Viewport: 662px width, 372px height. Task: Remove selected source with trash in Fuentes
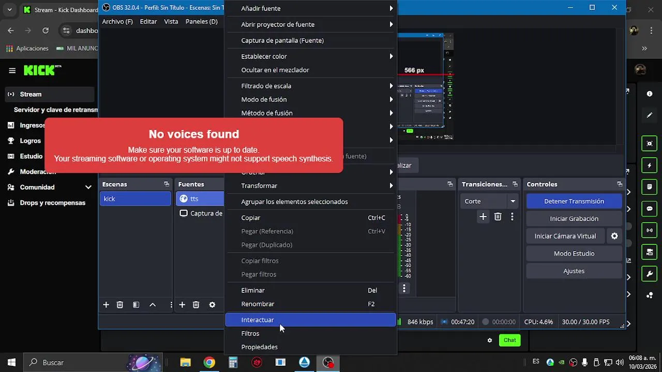(196, 305)
